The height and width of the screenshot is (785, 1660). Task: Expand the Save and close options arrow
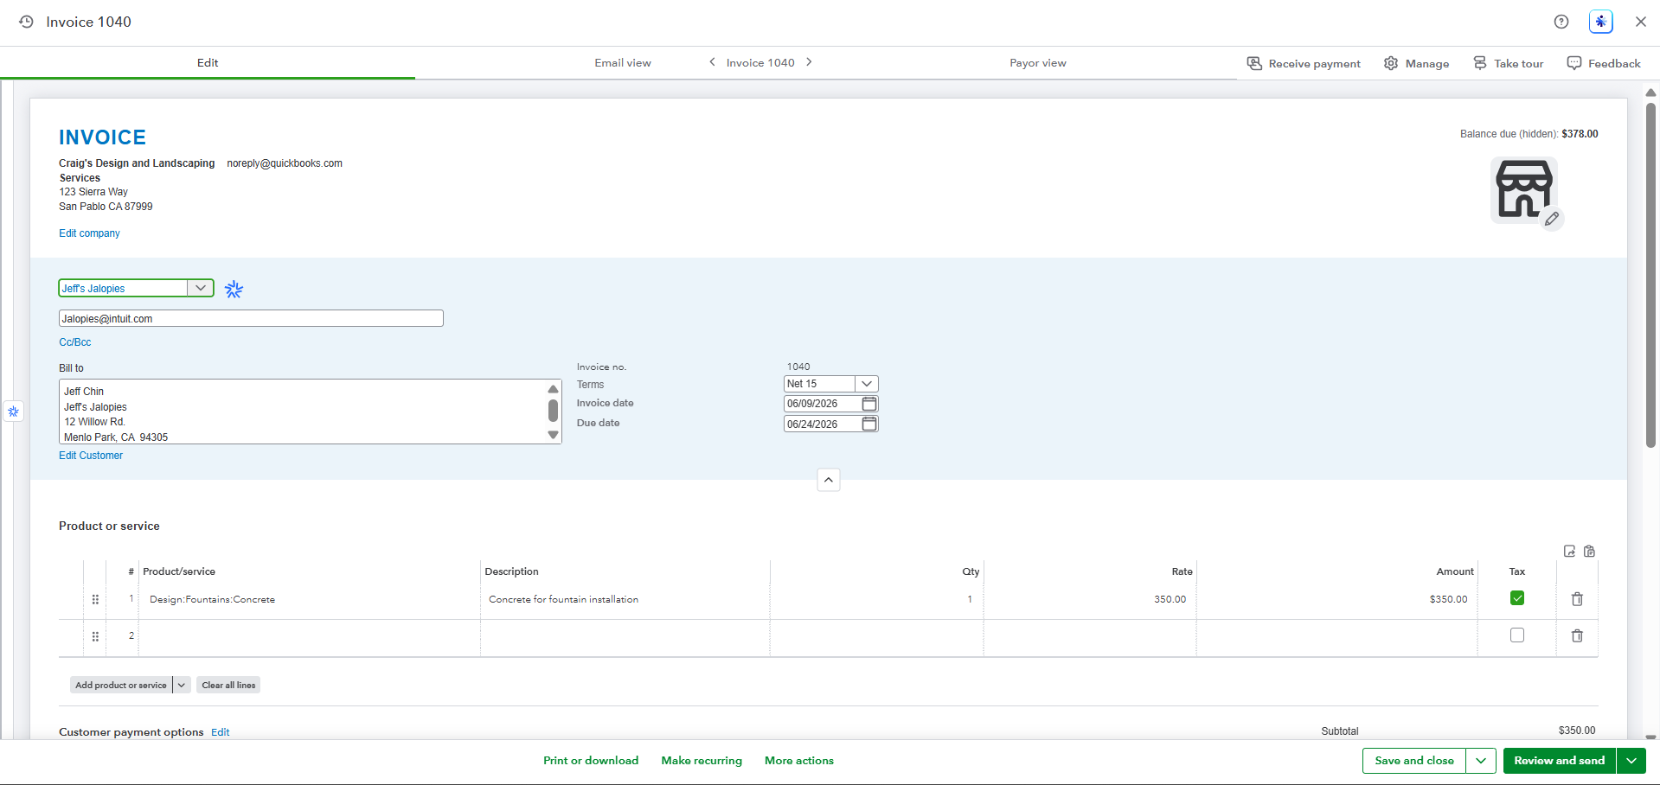pos(1481,761)
